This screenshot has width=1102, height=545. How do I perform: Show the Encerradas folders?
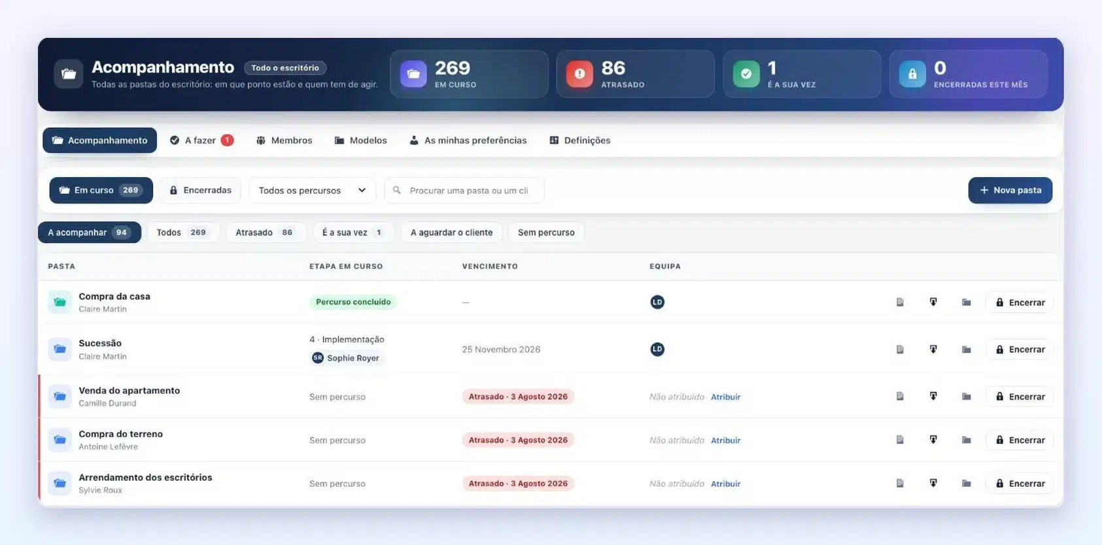(200, 190)
